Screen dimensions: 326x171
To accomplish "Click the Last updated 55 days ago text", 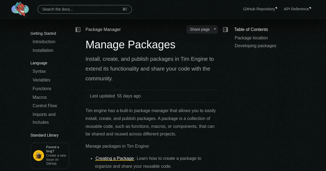I will click(x=115, y=96).
